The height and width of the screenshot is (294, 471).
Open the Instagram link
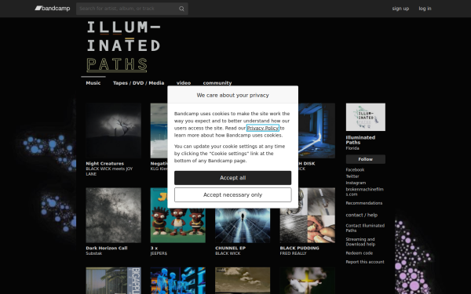point(356,183)
